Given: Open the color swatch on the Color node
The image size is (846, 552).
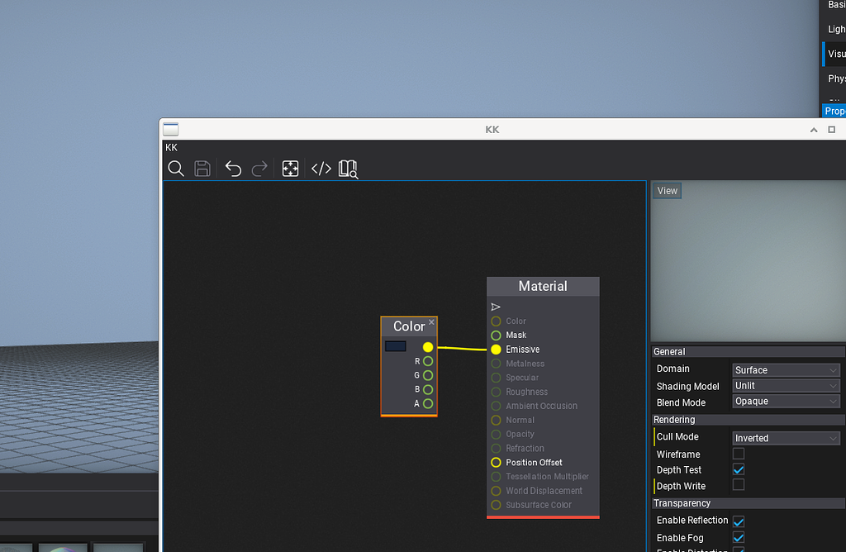Looking at the screenshot, I should tap(396, 345).
